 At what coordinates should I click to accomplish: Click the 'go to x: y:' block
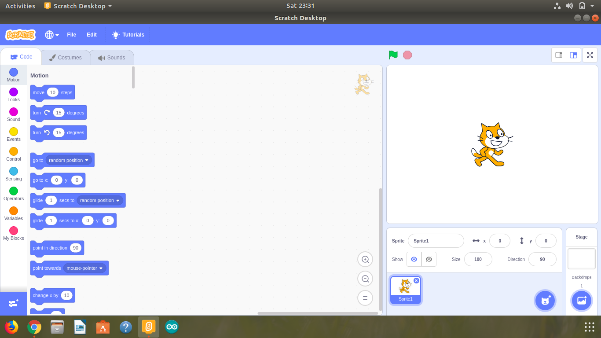58,180
